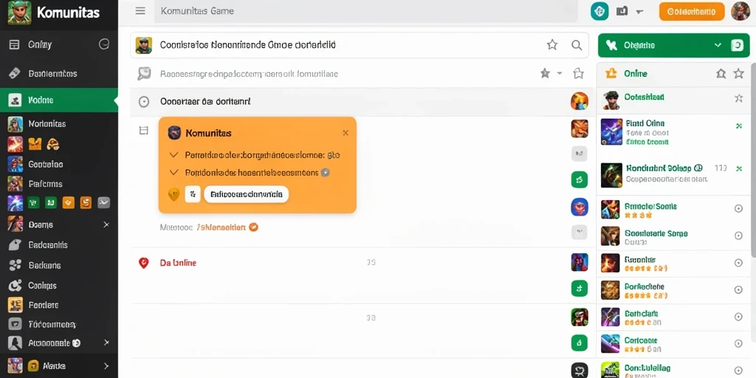
Task: Expand the second chevron item in Komunitas popup
Action: (x=174, y=172)
